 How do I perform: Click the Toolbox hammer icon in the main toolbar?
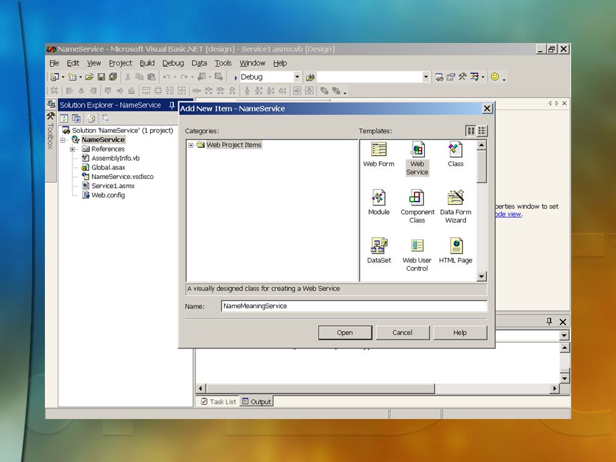(x=463, y=77)
